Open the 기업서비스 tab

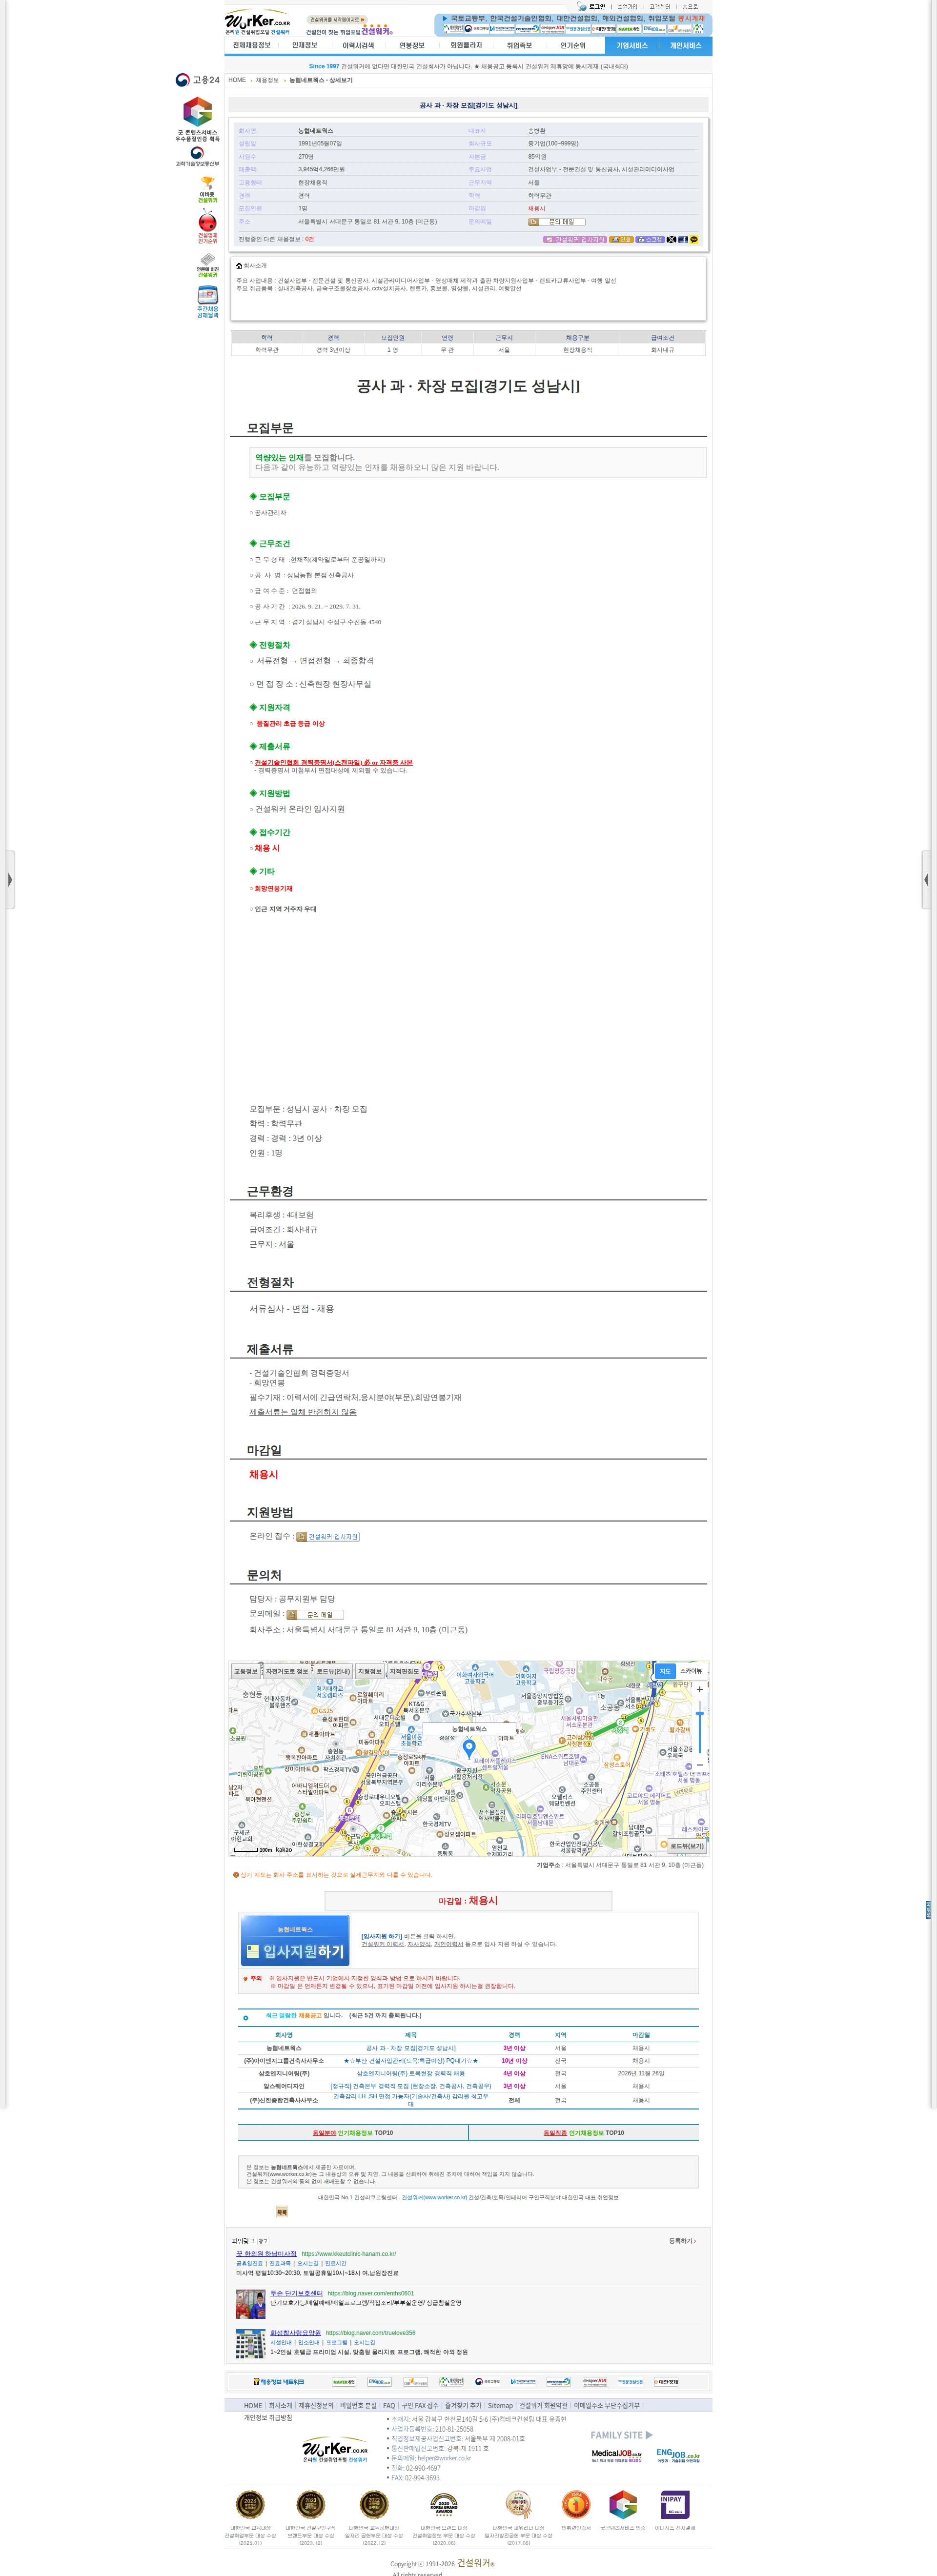pos(631,45)
